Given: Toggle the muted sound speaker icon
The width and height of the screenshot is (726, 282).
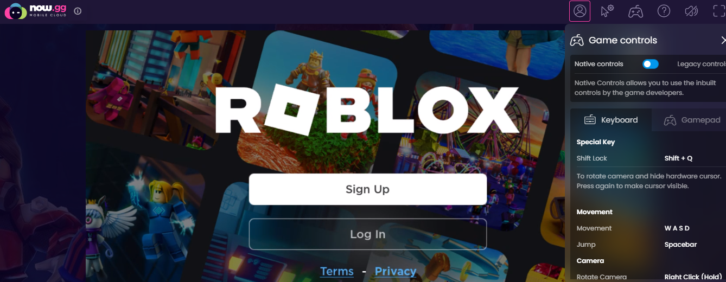Looking at the screenshot, I should point(692,11).
